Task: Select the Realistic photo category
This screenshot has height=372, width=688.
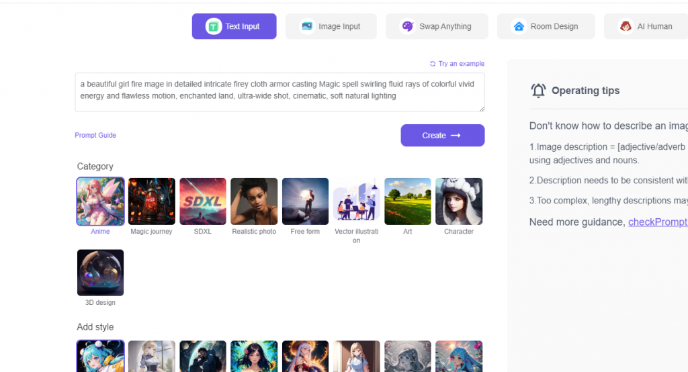Action: click(254, 201)
